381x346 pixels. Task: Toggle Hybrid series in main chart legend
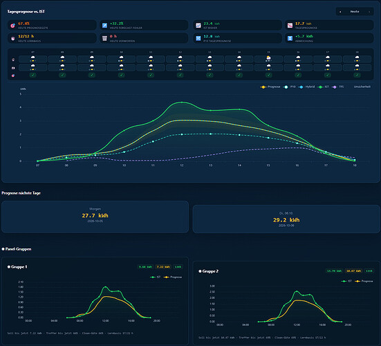(306, 86)
